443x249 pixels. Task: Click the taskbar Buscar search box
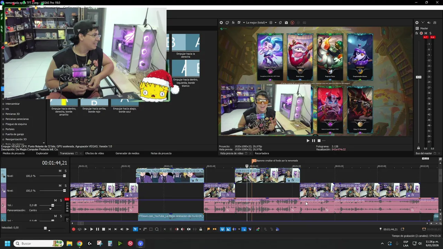39,243
